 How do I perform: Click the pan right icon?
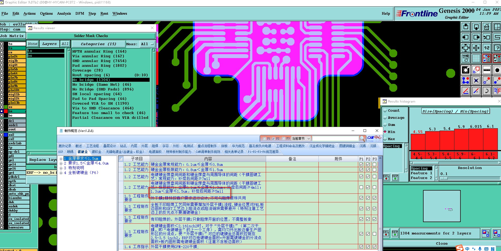[476, 37]
